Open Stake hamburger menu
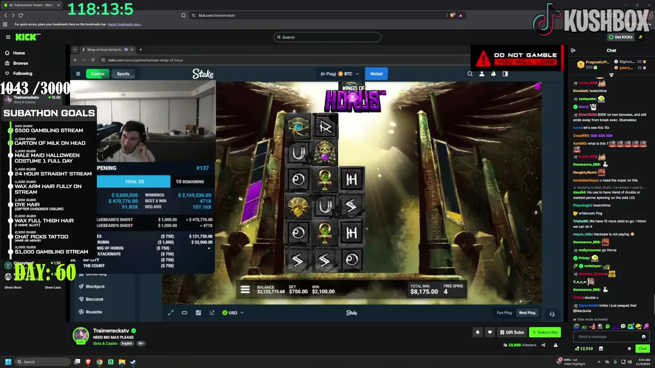 [x=78, y=74]
